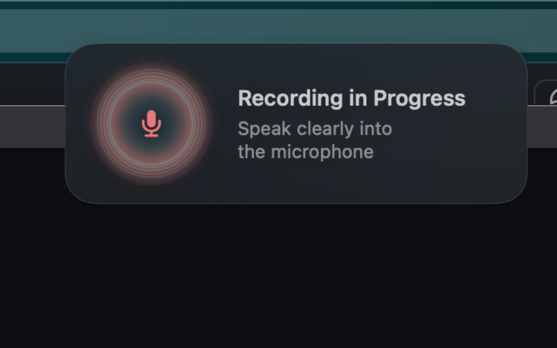Click "the microphone" subtitle line
This screenshot has height=348, width=557.
tap(305, 152)
